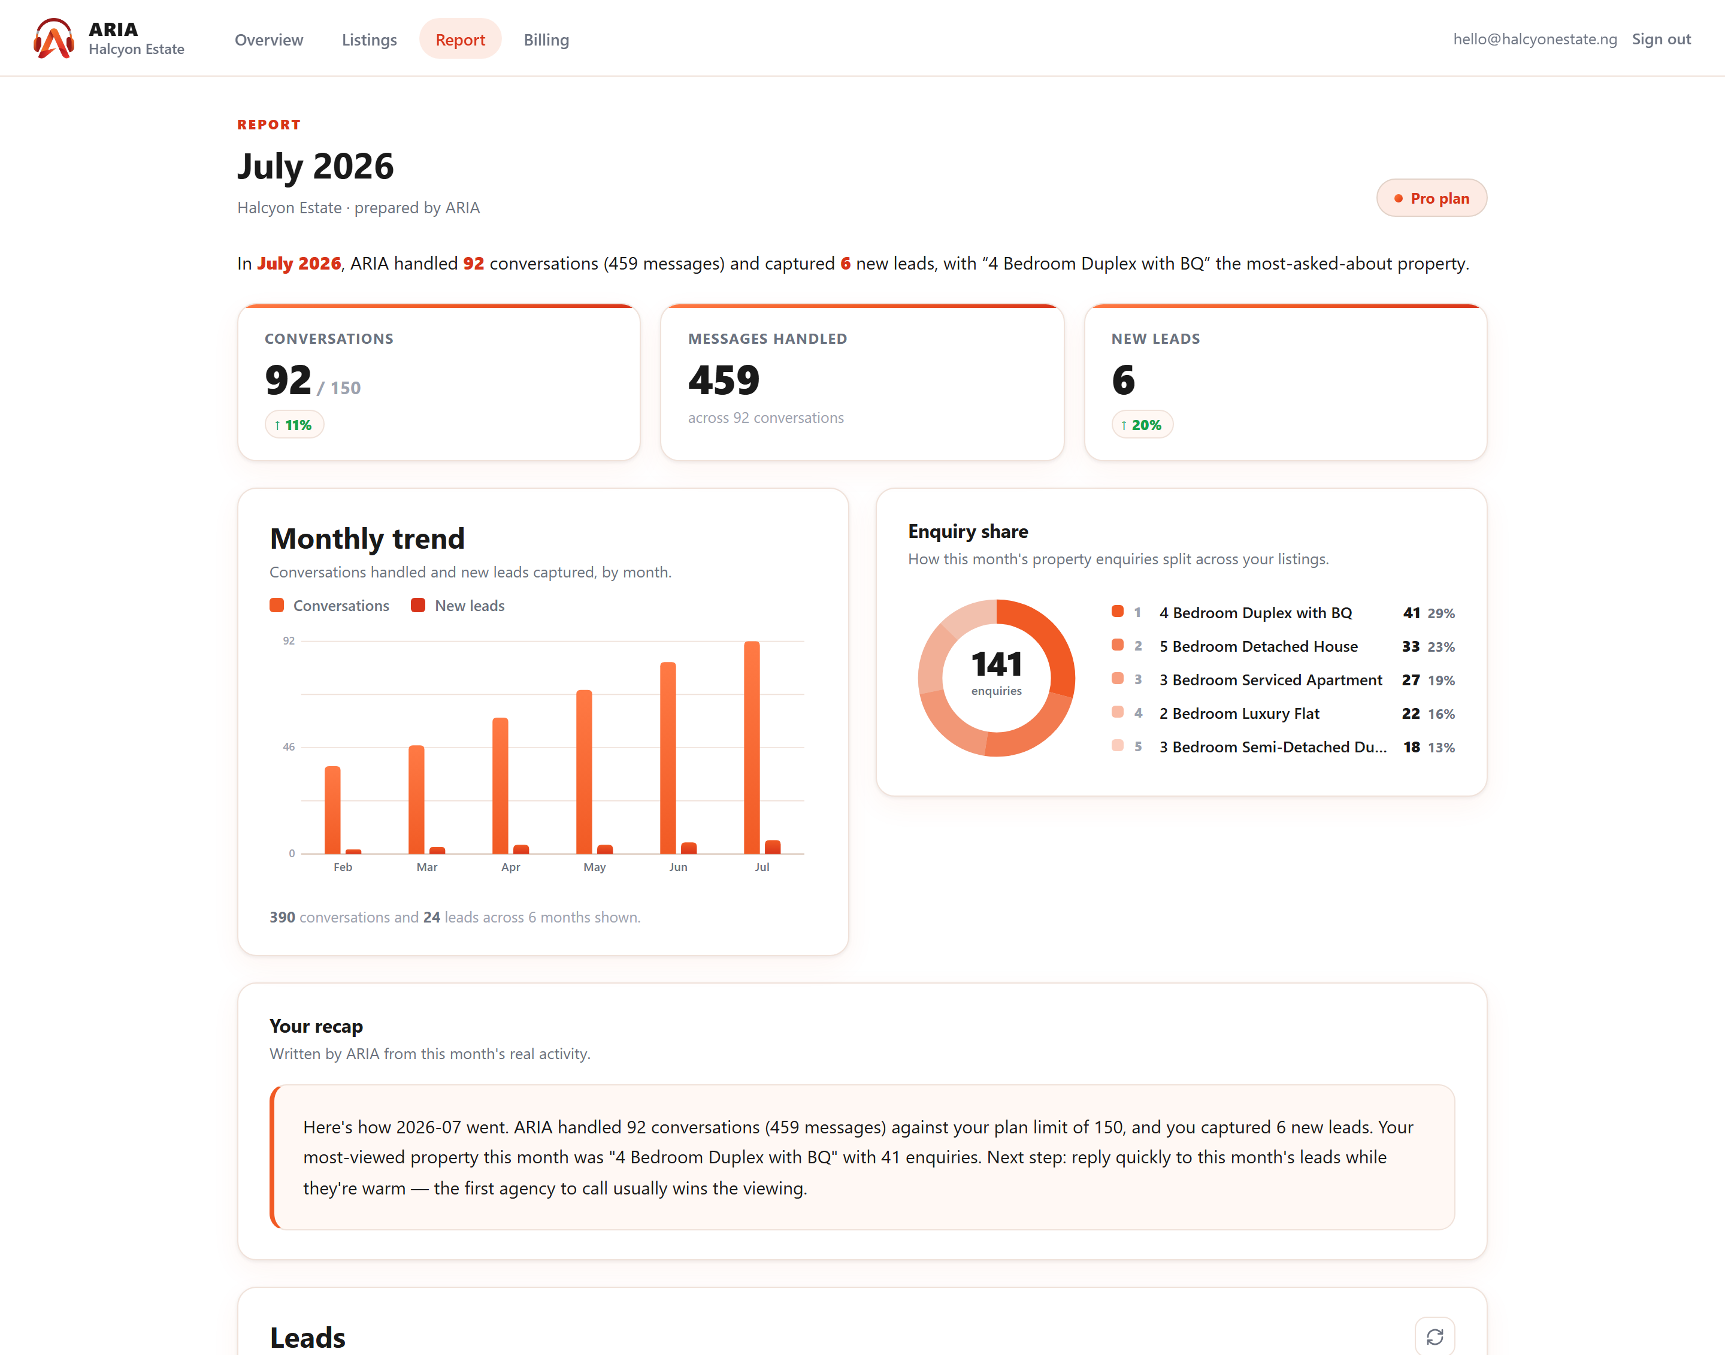Screen dimensions: 1725x1355
Task: Click the Sign out link
Action: pyautogui.click(x=1661, y=39)
